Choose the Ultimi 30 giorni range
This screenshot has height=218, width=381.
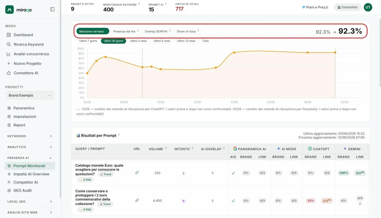[x=114, y=41]
